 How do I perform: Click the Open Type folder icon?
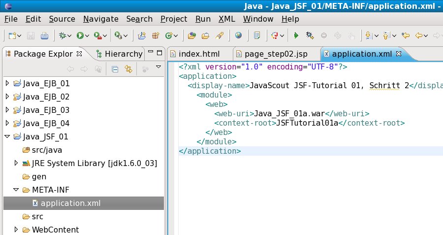coord(192,35)
